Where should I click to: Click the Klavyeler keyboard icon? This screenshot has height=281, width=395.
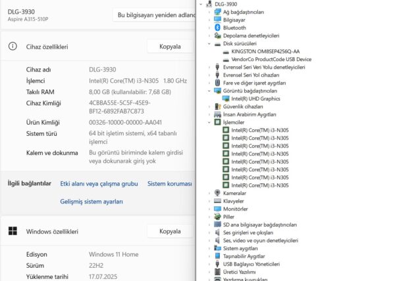point(218,201)
